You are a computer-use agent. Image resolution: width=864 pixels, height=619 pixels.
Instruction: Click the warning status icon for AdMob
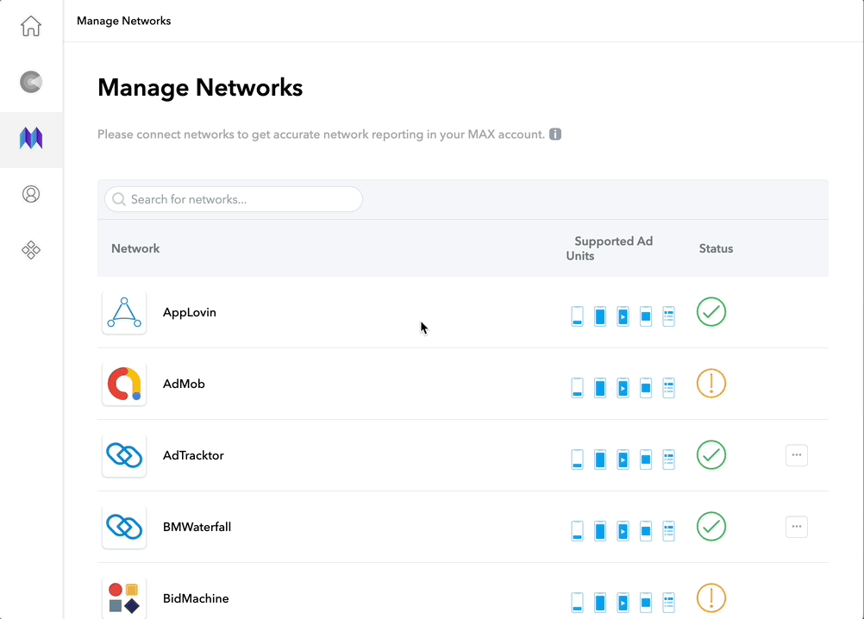[x=711, y=383]
